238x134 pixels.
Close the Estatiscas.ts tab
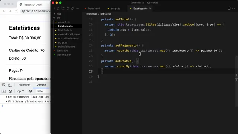pyautogui.click(x=150, y=9)
